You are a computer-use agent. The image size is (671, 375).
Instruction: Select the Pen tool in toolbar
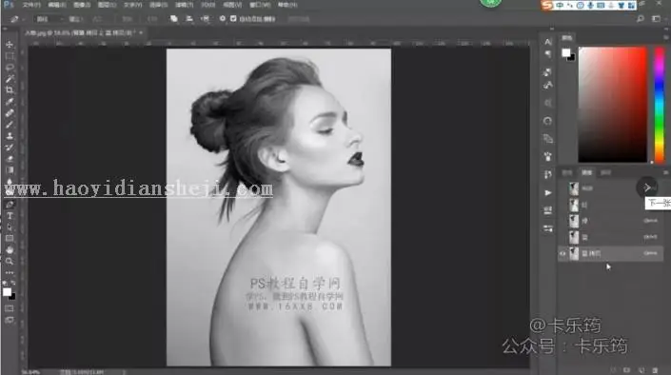[x=10, y=205]
